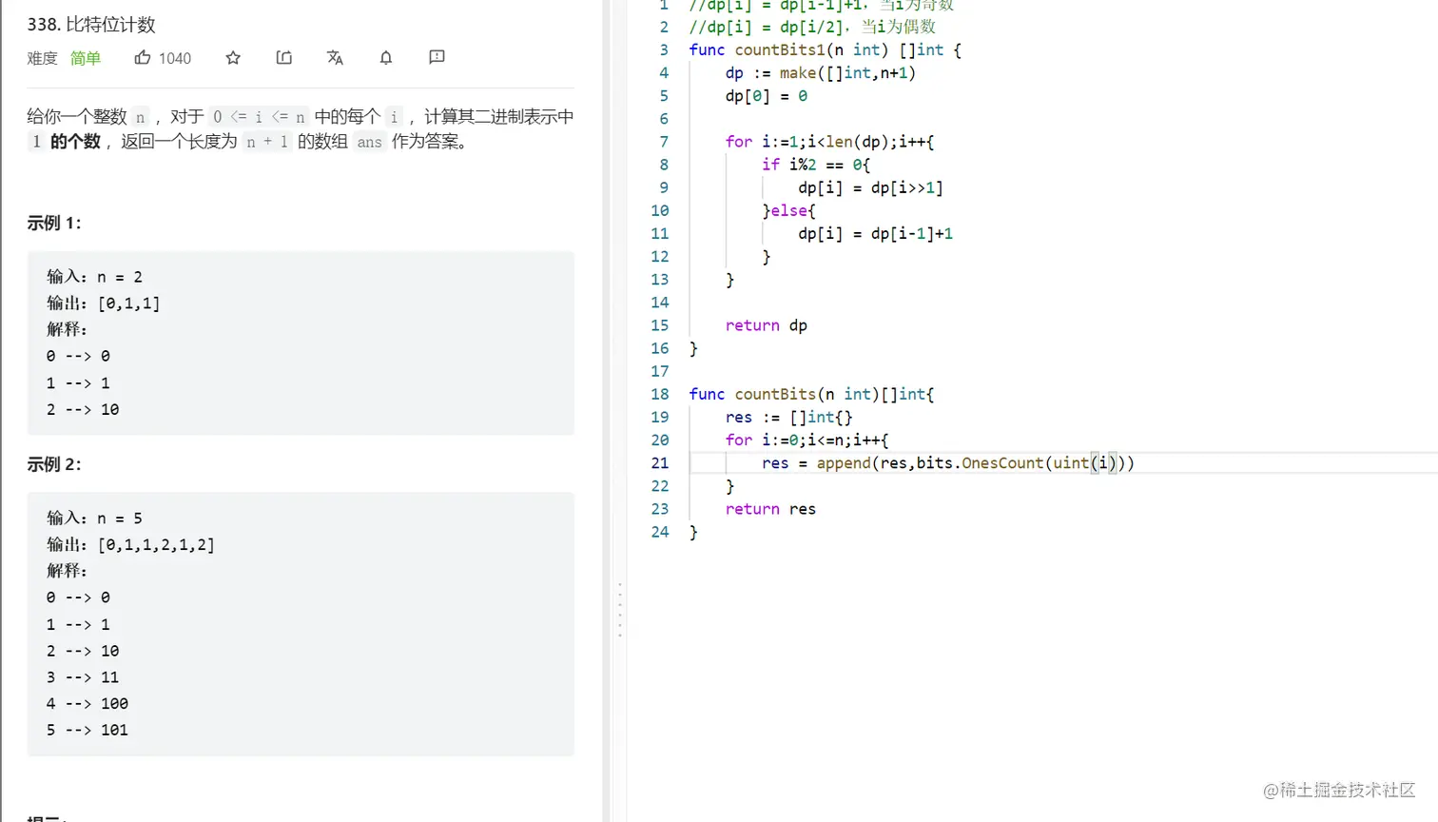Click the example output [0,1,1]
This screenshot has width=1438, height=822.
[128, 303]
